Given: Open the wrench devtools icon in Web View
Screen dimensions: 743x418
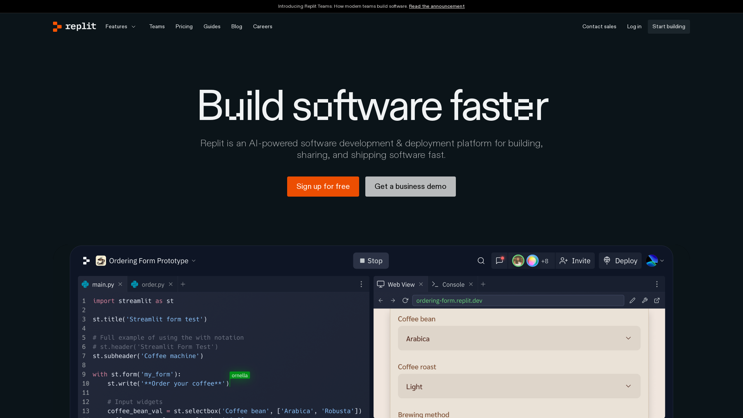Looking at the screenshot, I should (x=645, y=301).
